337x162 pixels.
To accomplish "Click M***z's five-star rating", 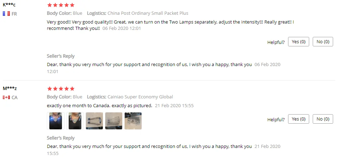I will click(x=61, y=89).
